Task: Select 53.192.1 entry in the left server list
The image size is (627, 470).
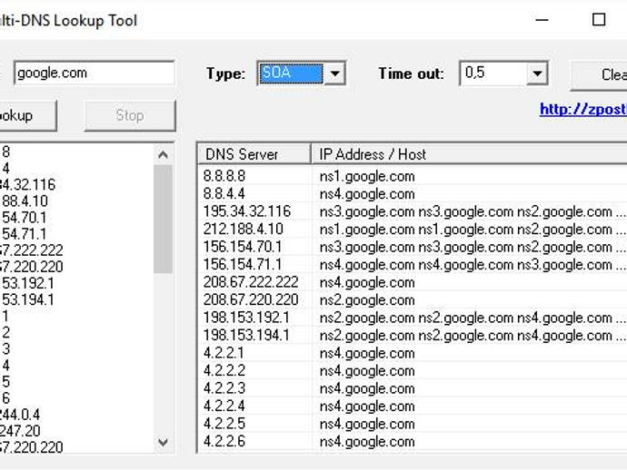Action: click(27, 283)
